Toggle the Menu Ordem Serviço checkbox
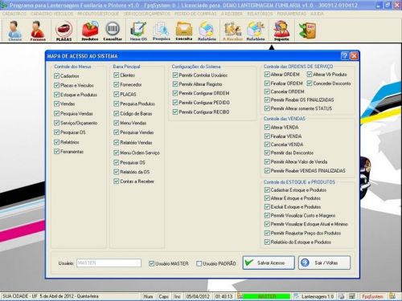 tap(116, 153)
